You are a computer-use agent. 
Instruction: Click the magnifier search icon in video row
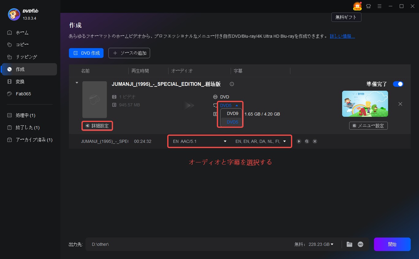click(x=307, y=141)
